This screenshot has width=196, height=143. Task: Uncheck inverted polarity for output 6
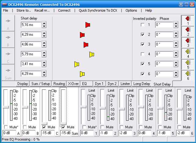tap(143, 74)
